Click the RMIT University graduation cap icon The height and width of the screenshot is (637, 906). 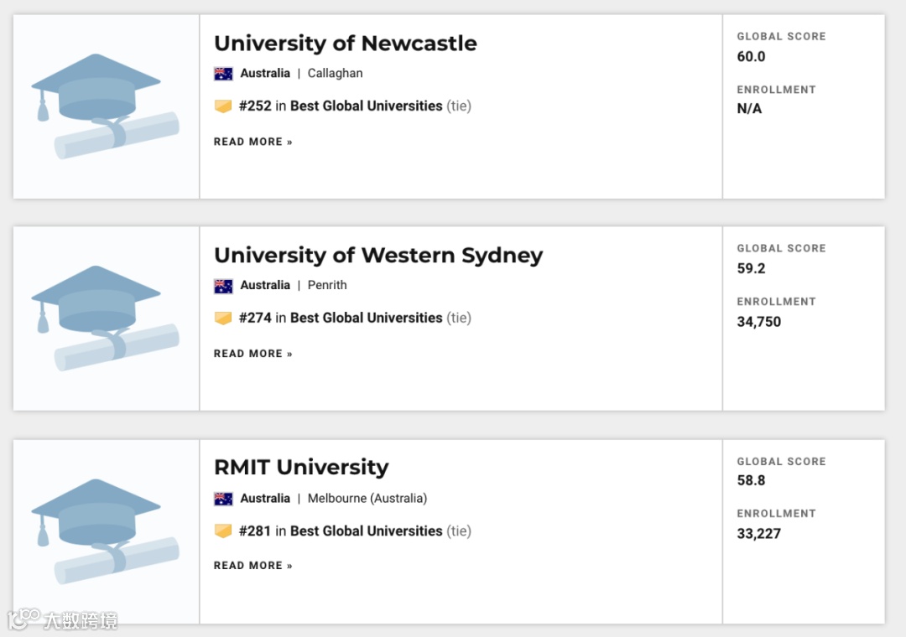point(105,531)
